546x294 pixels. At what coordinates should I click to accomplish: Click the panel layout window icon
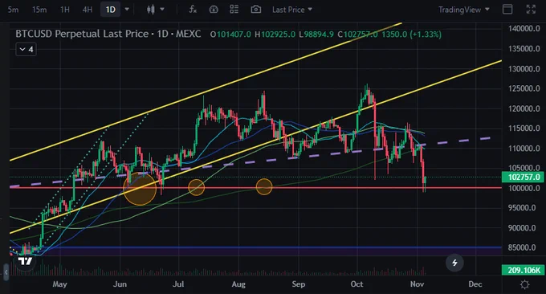coord(507,10)
